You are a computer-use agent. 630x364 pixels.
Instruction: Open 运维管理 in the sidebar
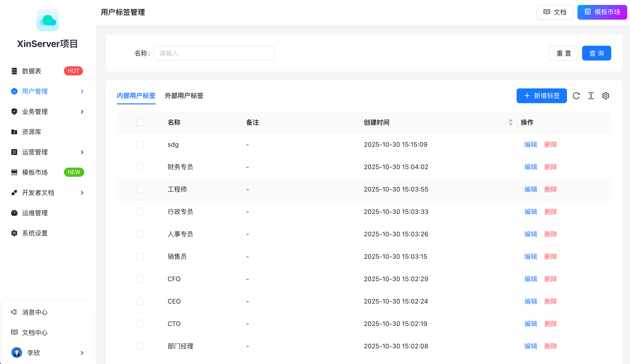[x=34, y=213]
